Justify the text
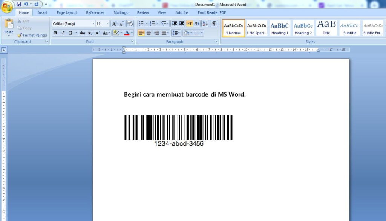Screen dimensions: 386x221 coord(164,33)
